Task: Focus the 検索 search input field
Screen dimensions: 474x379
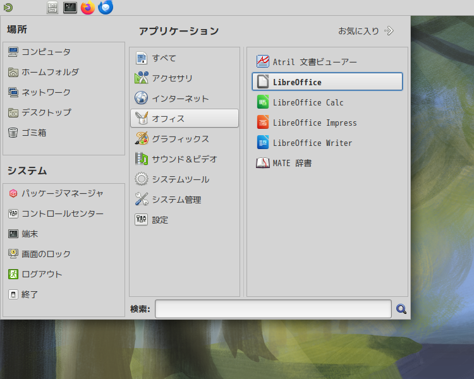Action: [x=273, y=309]
